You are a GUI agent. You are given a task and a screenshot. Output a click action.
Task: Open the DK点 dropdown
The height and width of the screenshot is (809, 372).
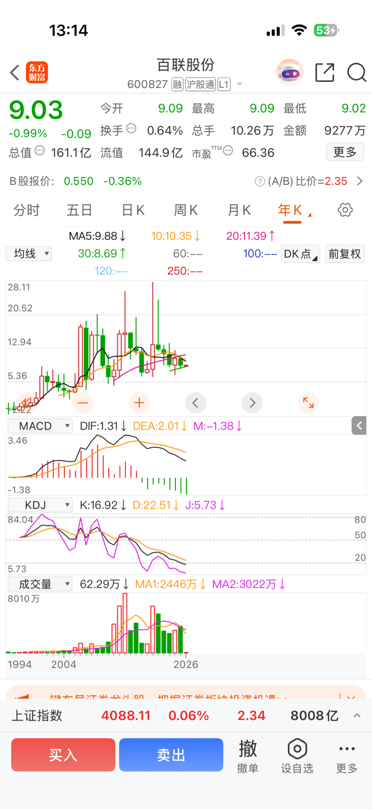pyautogui.click(x=300, y=254)
